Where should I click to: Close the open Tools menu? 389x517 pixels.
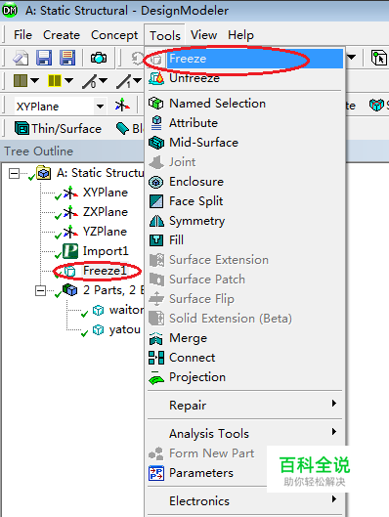point(165,35)
